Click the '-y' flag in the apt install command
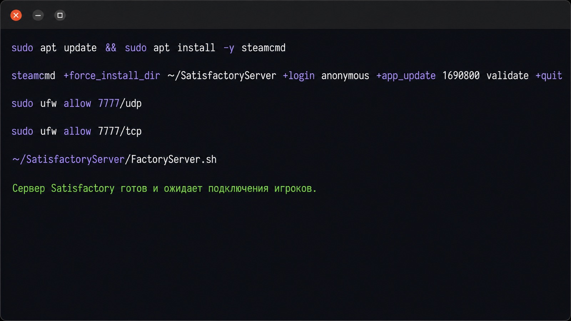The width and height of the screenshot is (571, 321). click(x=229, y=48)
